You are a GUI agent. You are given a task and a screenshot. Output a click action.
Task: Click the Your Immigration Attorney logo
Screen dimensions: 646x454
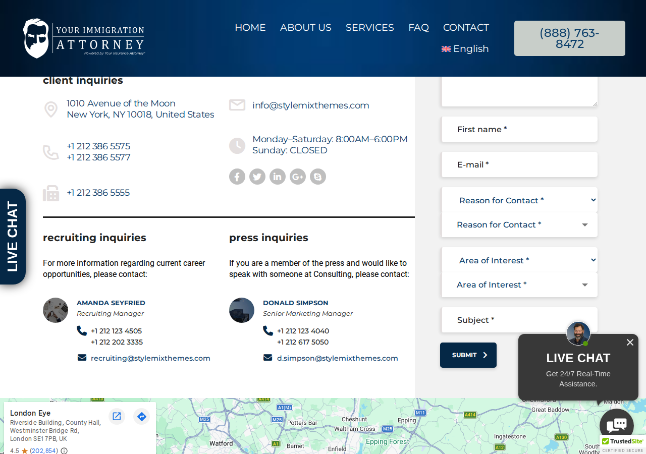[x=84, y=38]
